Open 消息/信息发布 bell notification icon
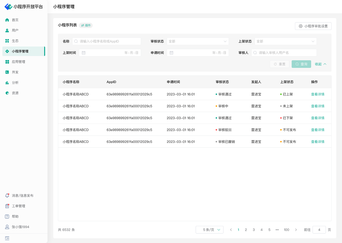The width and height of the screenshot is (342, 243). point(7,196)
